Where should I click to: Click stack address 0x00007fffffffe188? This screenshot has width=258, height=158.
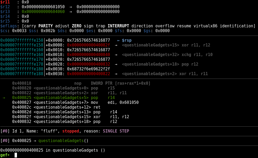point(22,74)
